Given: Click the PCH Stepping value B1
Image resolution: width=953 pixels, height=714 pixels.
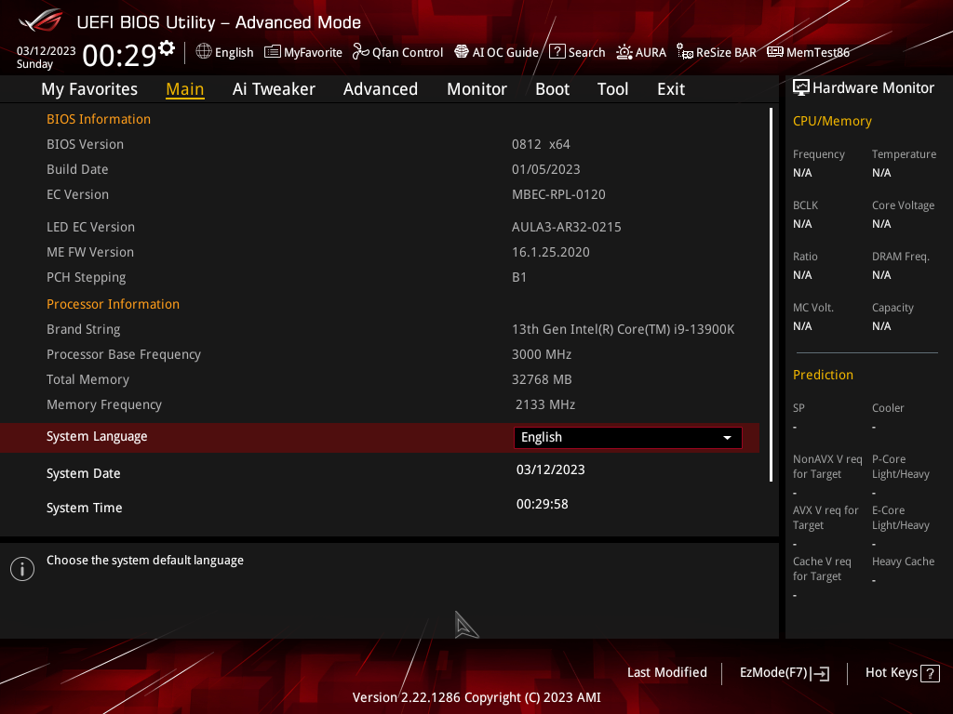Looking at the screenshot, I should click(519, 277).
